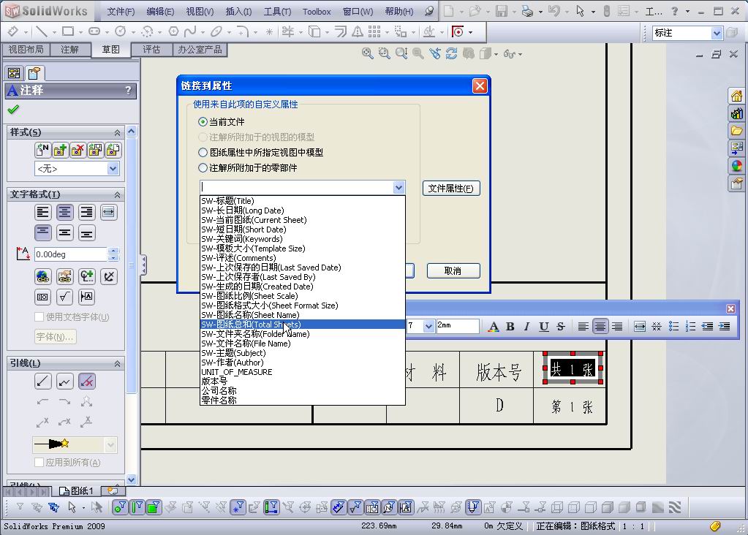Open the 标注 layer dropdown

(x=717, y=33)
